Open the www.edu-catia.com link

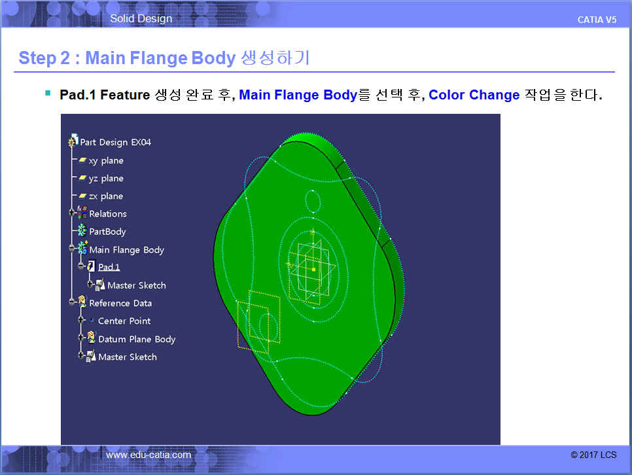149,455
